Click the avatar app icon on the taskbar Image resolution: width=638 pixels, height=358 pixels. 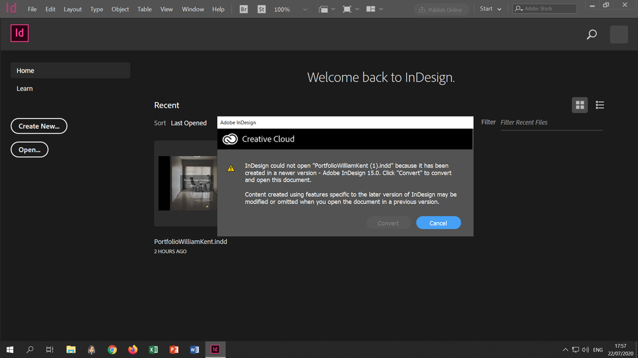pyautogui.click(x=91, y=350)
